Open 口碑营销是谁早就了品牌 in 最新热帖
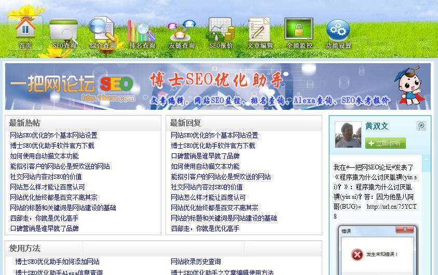438x275 pixels. [x=44, y=228]
